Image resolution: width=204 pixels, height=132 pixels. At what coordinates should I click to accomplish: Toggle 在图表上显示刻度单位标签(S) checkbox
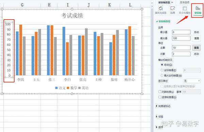click(162, 86)
